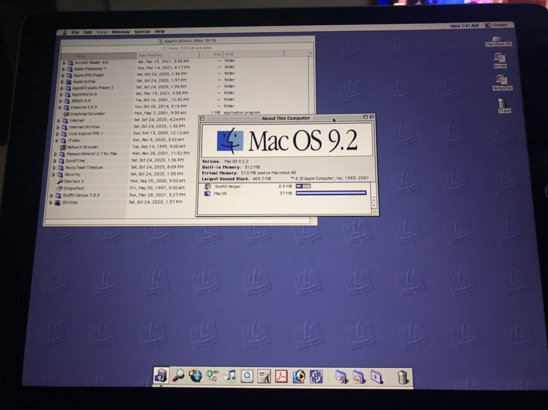Sort the list by the Name column

tap(98, 56)
